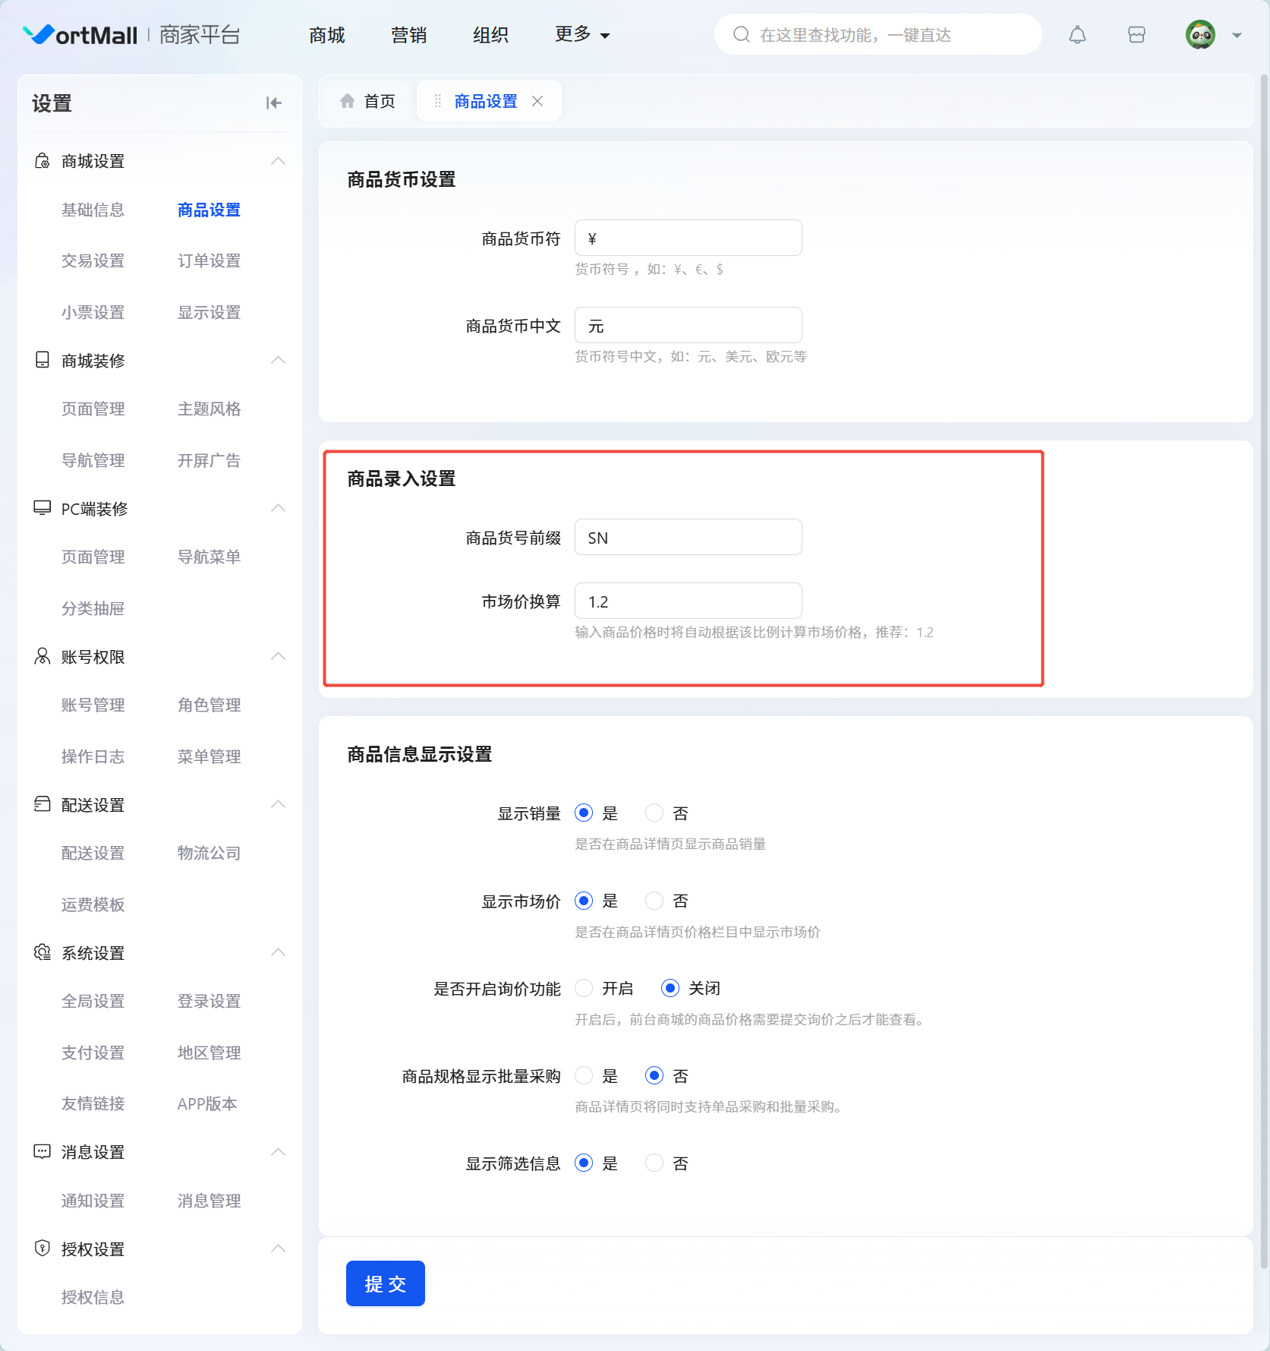Open the 更多 dropdown menu
The width and height of the screenshot is (1270, 1351).
pyautogui.click(x=581, y=35)
